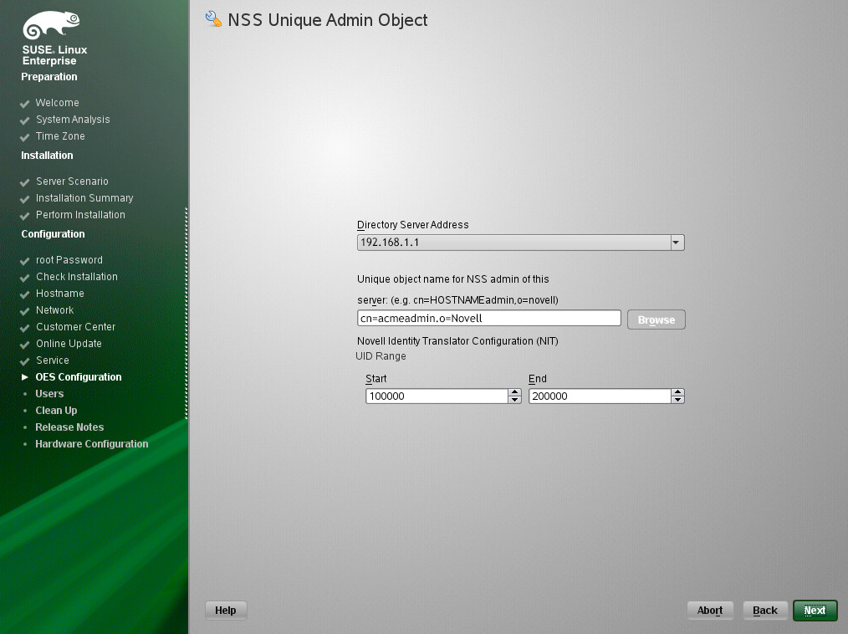Screen dimensions: 848x634
Task: Select Release Notes step in sidebar
Action: pos(69,427)
